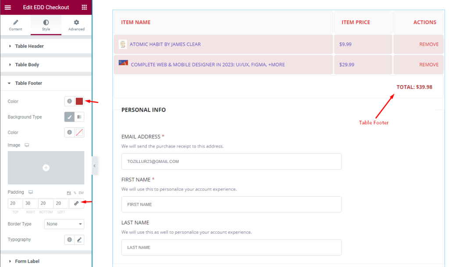Expand the Form Label section

pos(46,261)
